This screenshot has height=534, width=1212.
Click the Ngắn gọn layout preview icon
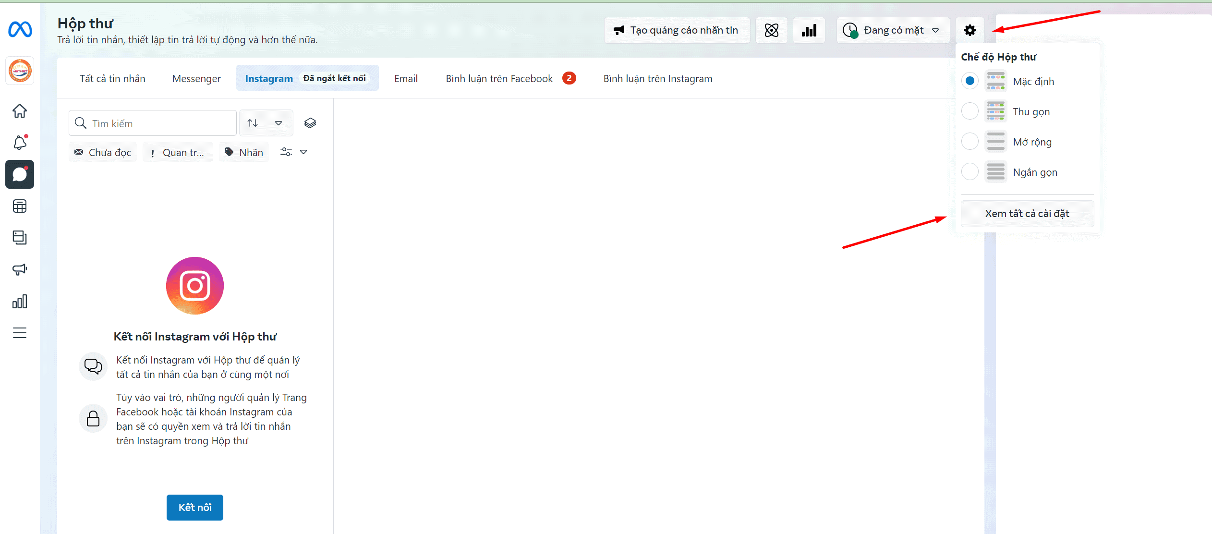click(x=996, y=172)
